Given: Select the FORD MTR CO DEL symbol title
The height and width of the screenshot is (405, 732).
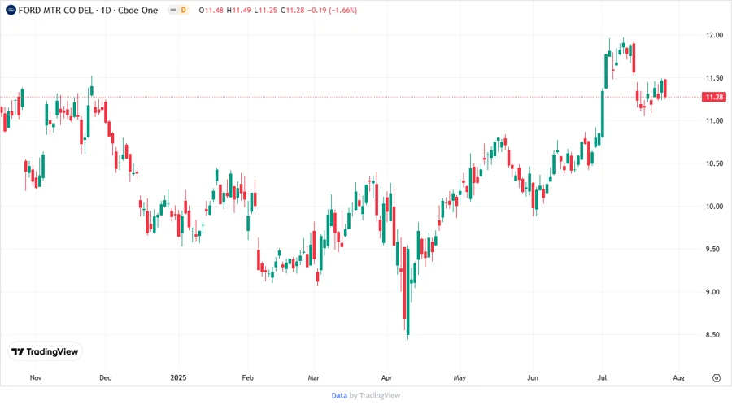Looking at the screenshot, I should (x=55, y=10).
